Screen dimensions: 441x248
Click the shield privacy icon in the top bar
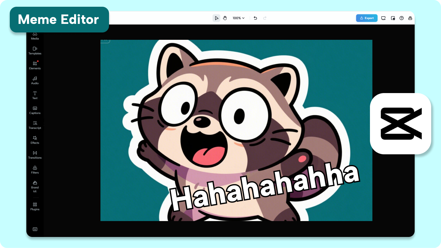pyautogui.click(x=393, y=18)
